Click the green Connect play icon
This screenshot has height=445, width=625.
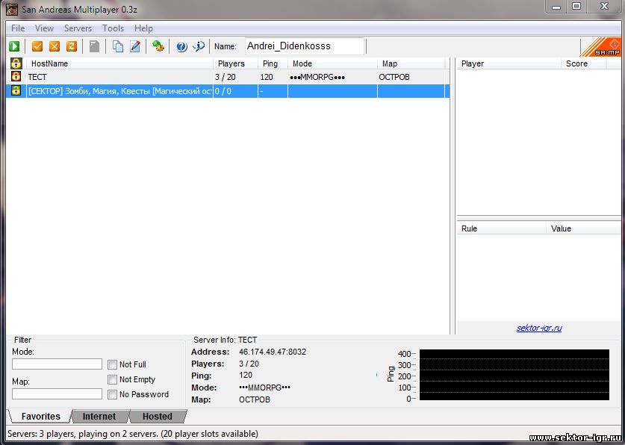tap(14, 46)
